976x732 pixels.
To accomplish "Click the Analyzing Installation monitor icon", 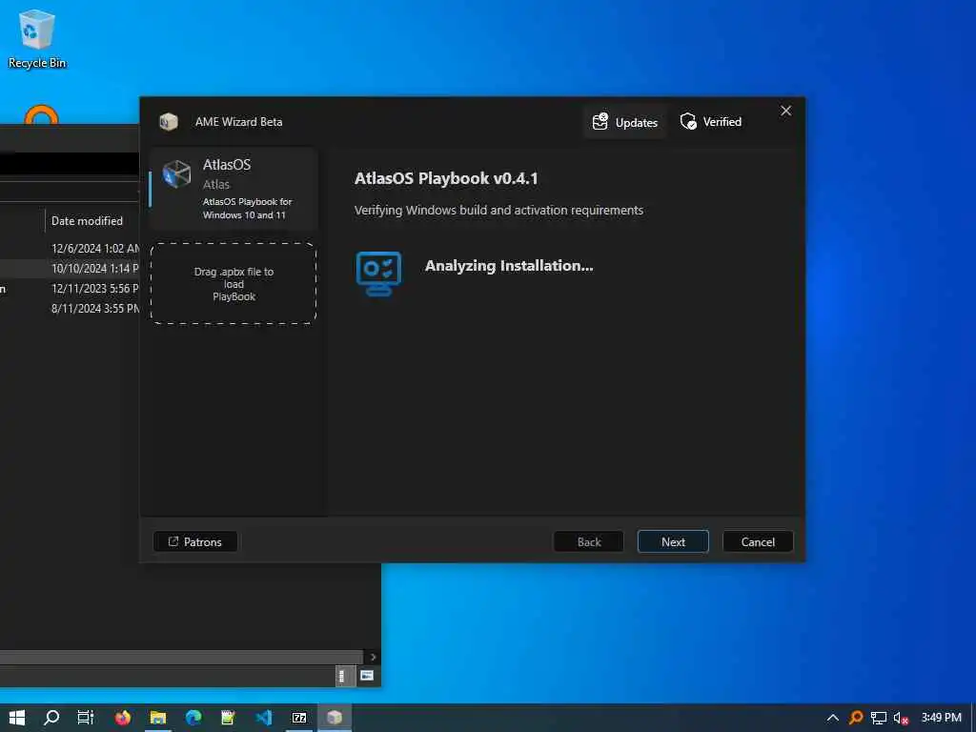I will click(378, 274).
